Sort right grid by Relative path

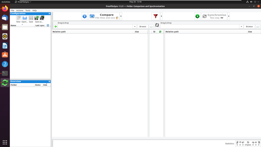coord(206,32)
